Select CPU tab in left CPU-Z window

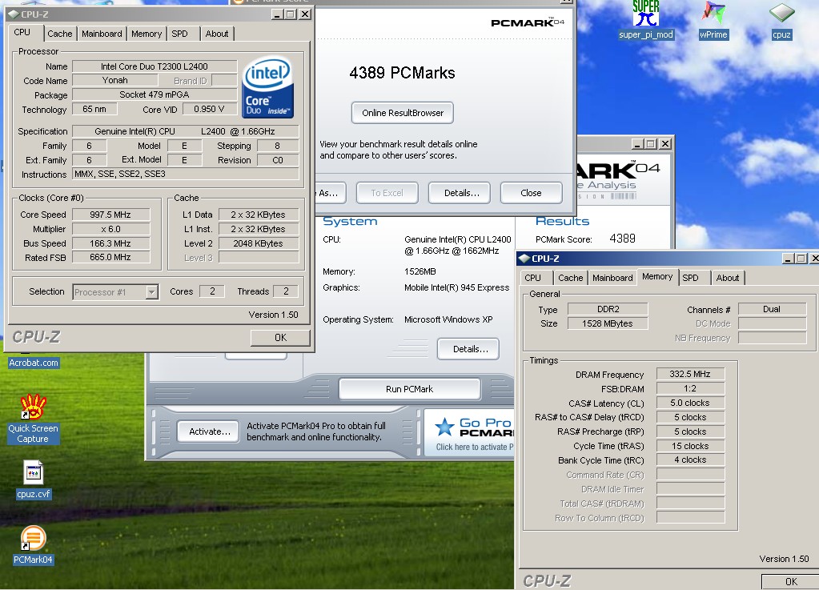(22, 32)
